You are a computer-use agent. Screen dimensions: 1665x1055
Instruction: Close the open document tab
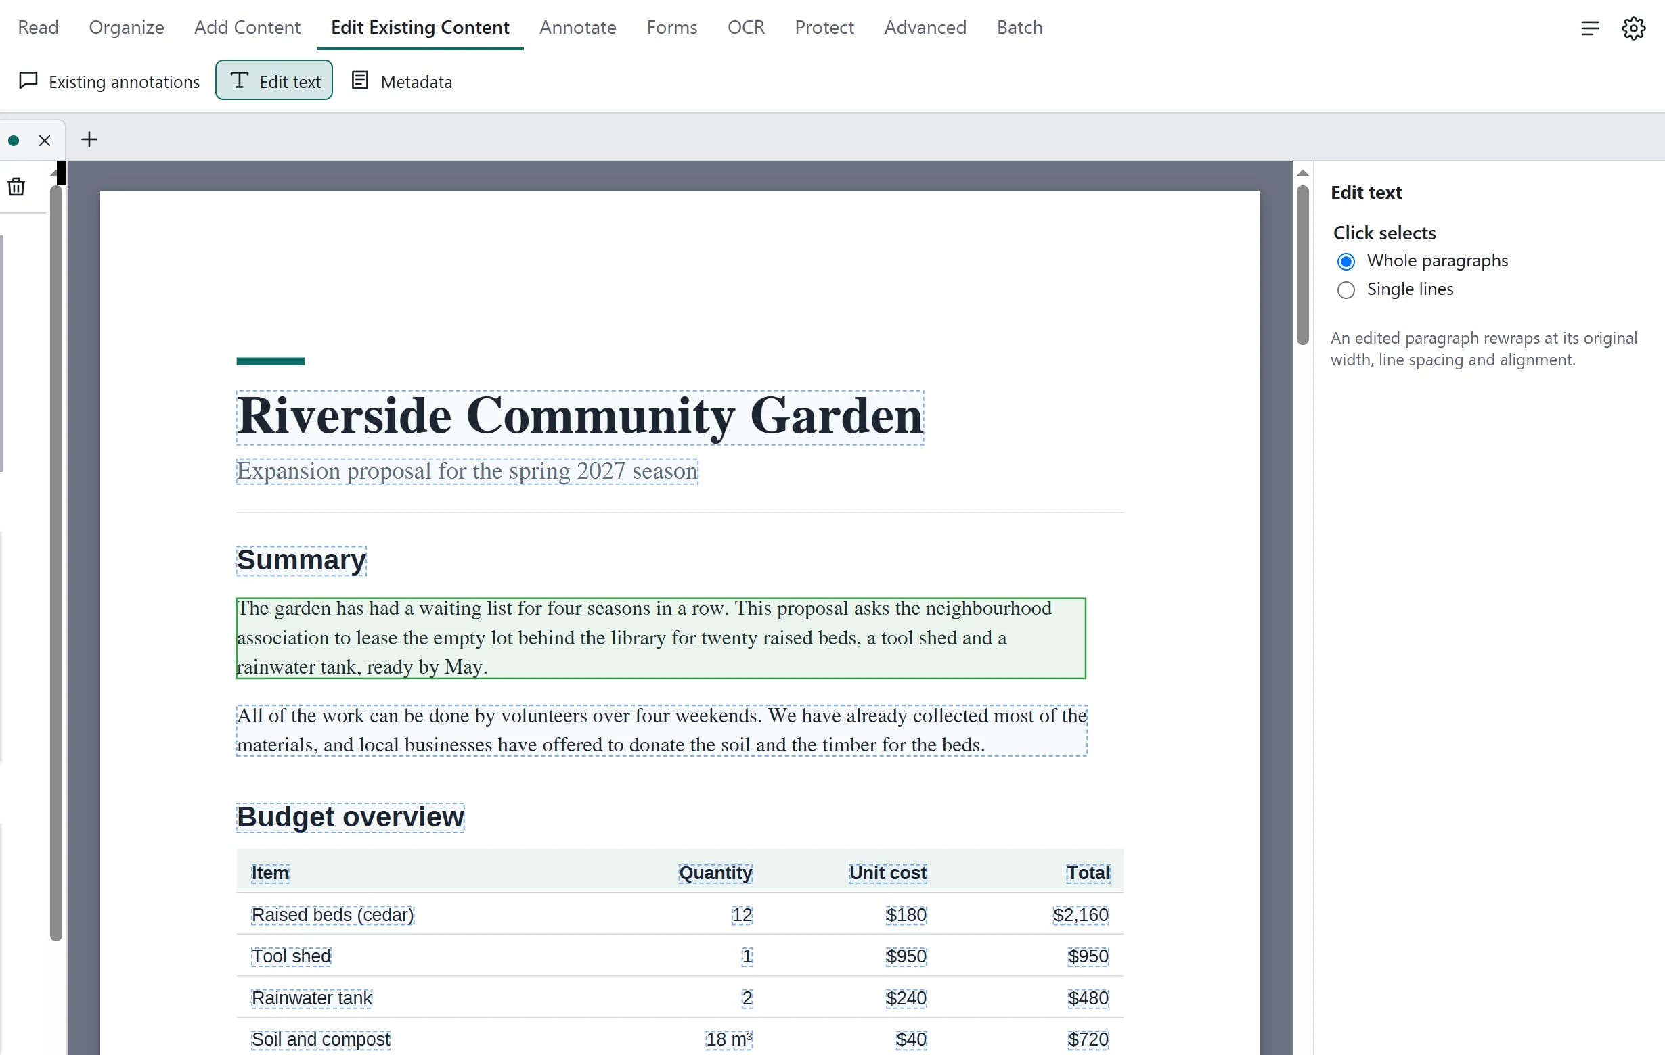click(45, 141)
